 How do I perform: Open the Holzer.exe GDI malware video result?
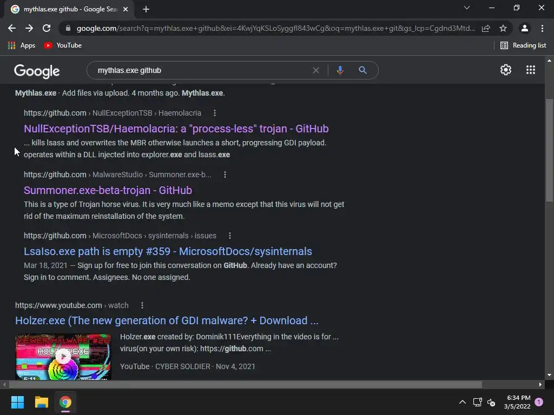(167, 320)
